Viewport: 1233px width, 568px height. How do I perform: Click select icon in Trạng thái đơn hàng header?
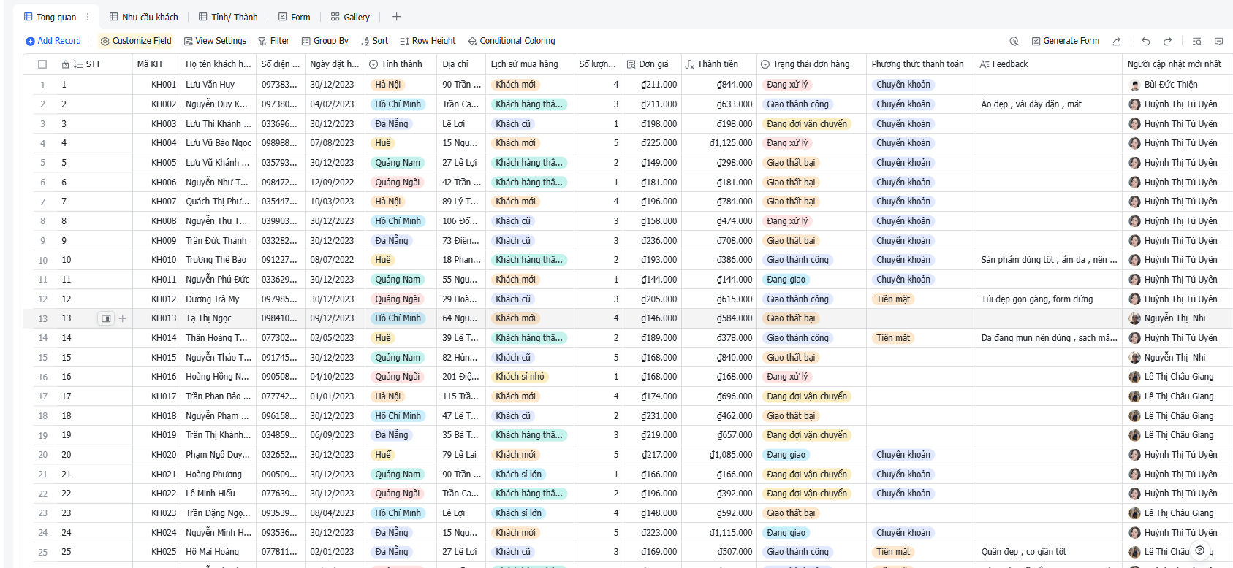(765, 64)
